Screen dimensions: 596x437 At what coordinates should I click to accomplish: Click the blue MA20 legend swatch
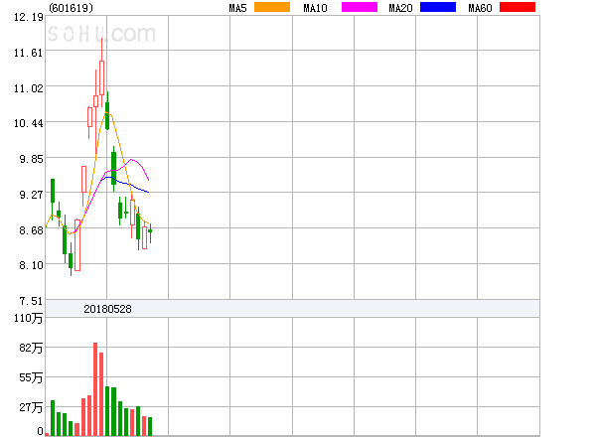438,7
